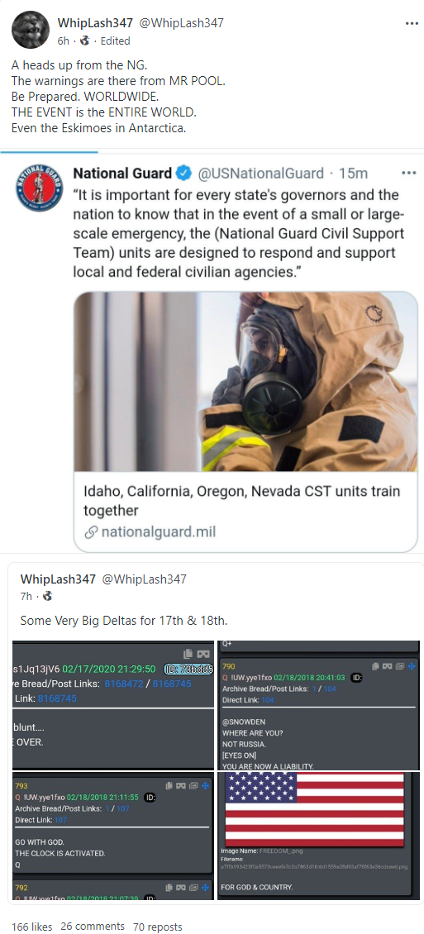Click the blue verified badge
424x934 pixels.
pos(184,174)
